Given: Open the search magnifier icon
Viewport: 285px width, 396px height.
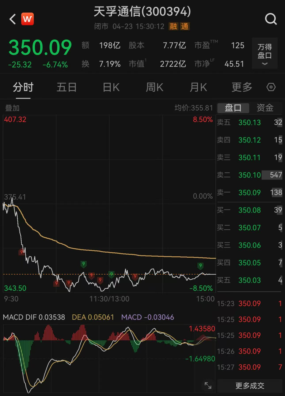Looking at the screenshot, I should (271, 19).
